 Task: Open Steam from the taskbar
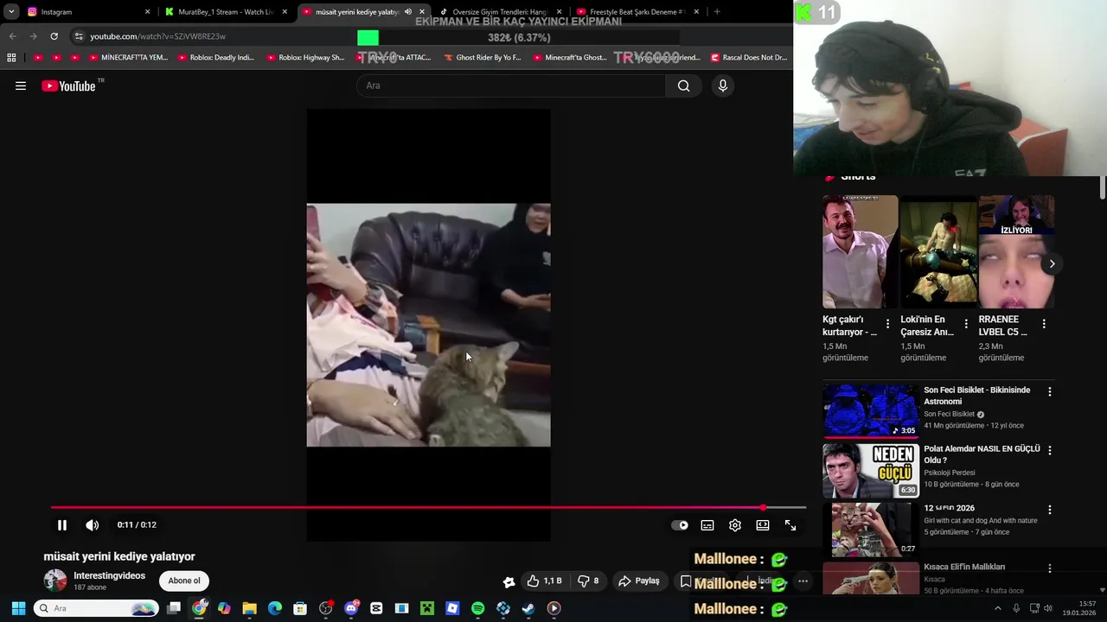tap(528, 608)
